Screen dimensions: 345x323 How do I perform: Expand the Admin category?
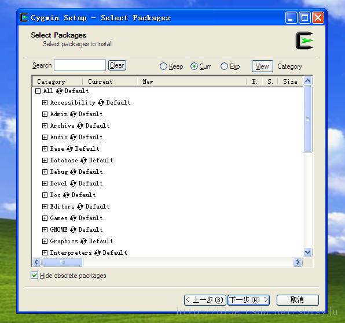45,114
